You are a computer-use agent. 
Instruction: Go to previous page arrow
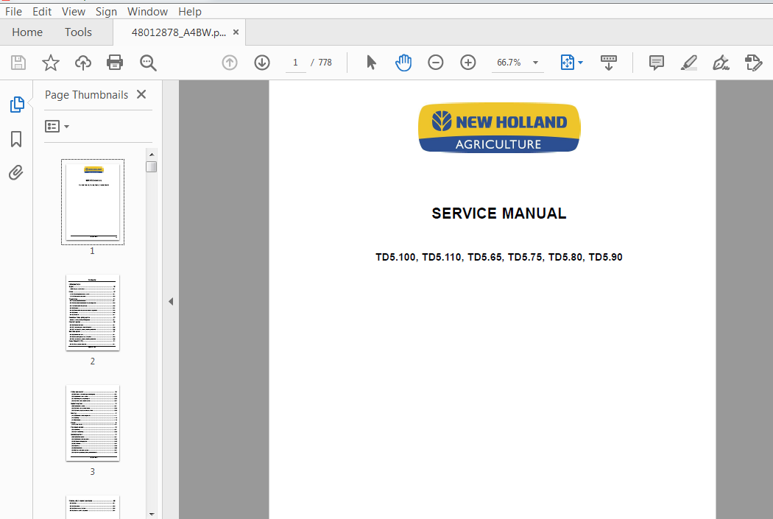point(230,63)
